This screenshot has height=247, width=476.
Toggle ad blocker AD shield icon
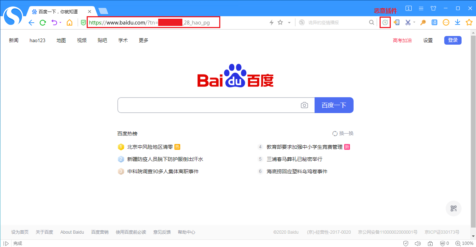pyautogui.click(x=442, y=243)
